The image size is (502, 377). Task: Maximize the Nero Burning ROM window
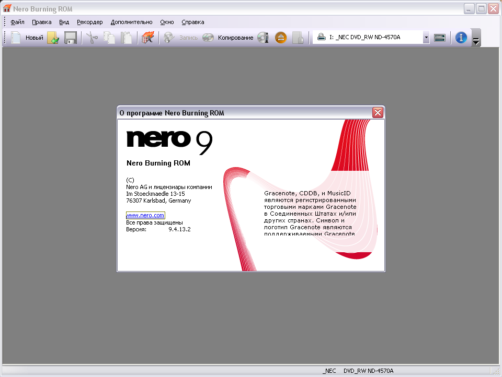[x=481, y=9]
